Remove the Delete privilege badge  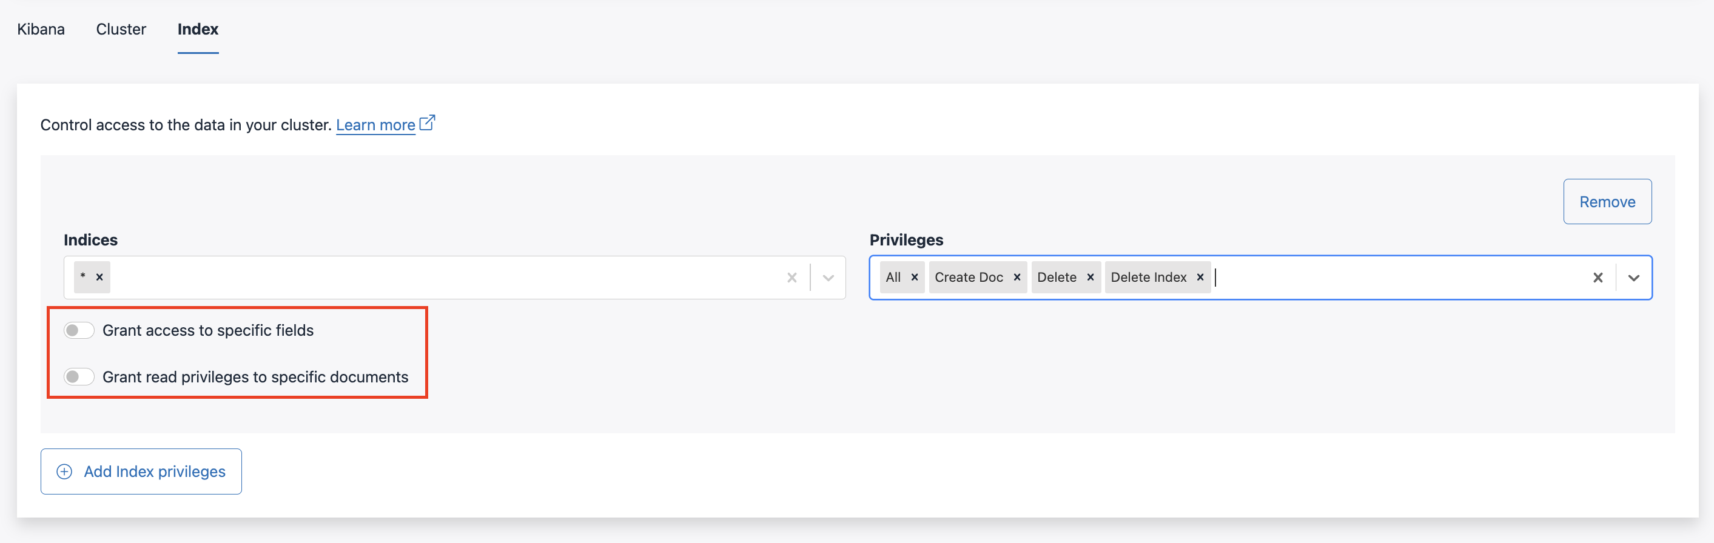point(1091,277)
